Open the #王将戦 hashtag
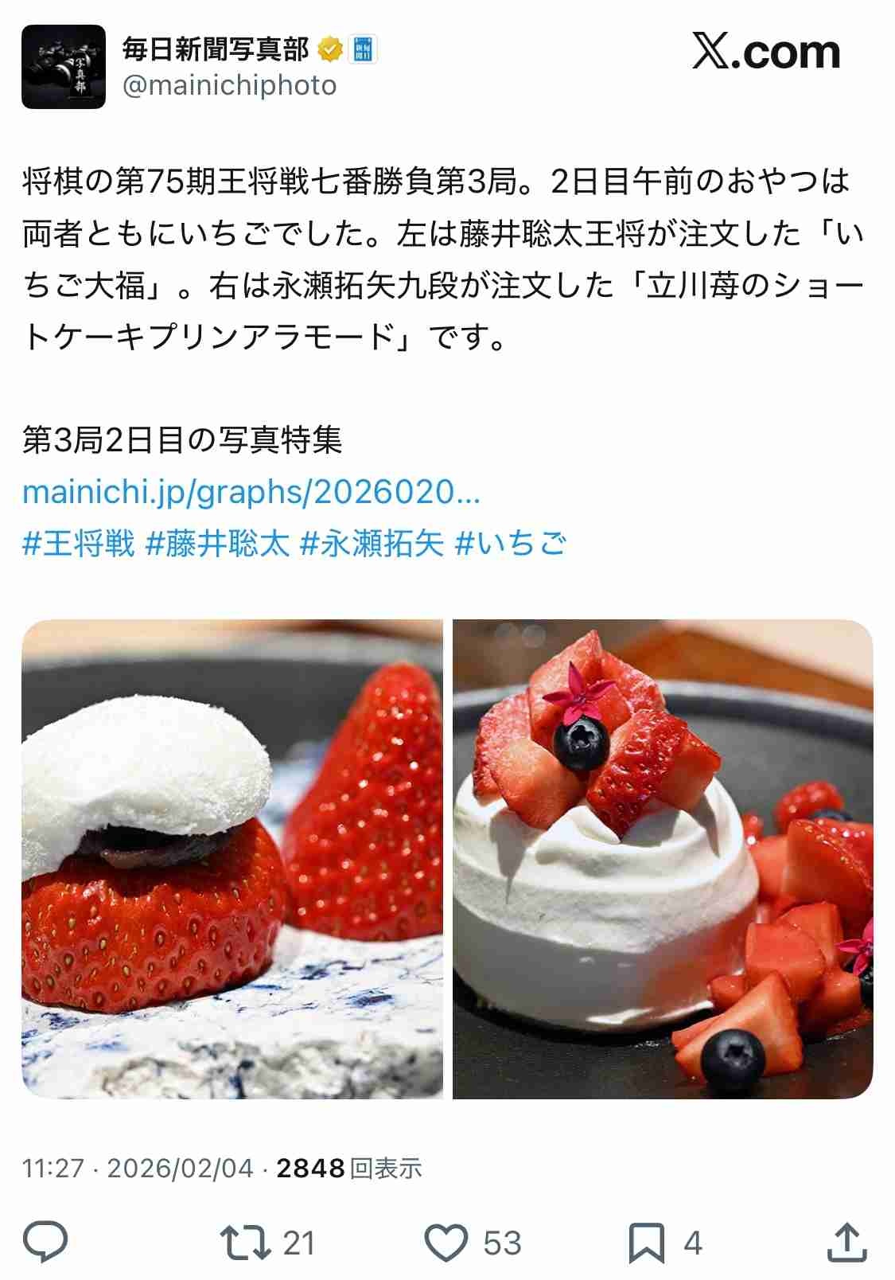This screenshot has width=895, height=1280. 79,544
